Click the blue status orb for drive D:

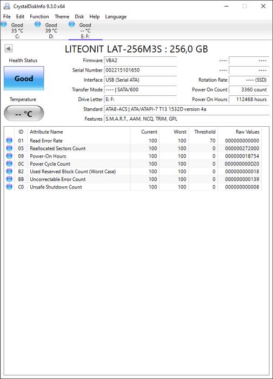(x=38, y=24)
